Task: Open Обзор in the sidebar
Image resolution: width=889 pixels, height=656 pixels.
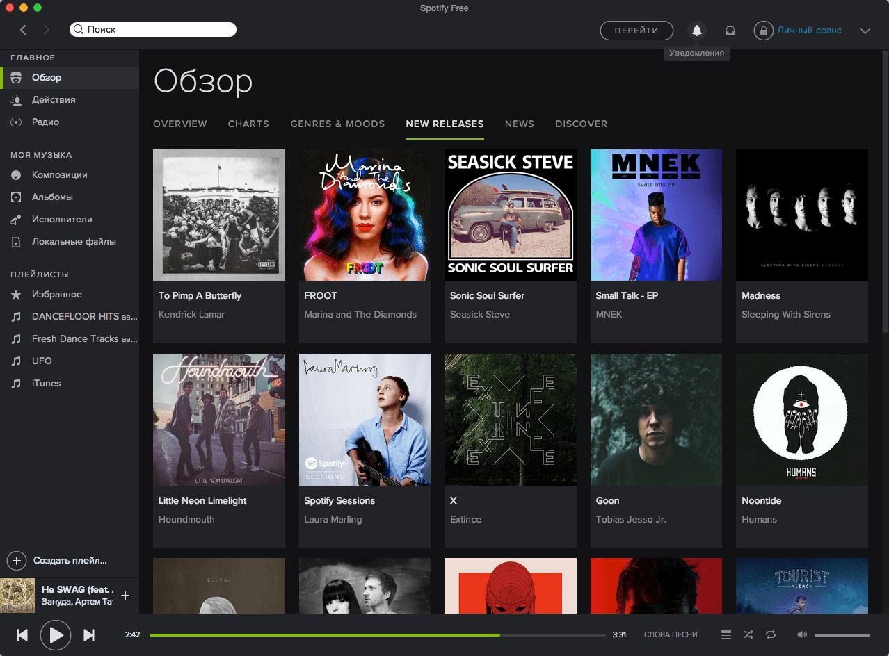Action: pos(70,77)
